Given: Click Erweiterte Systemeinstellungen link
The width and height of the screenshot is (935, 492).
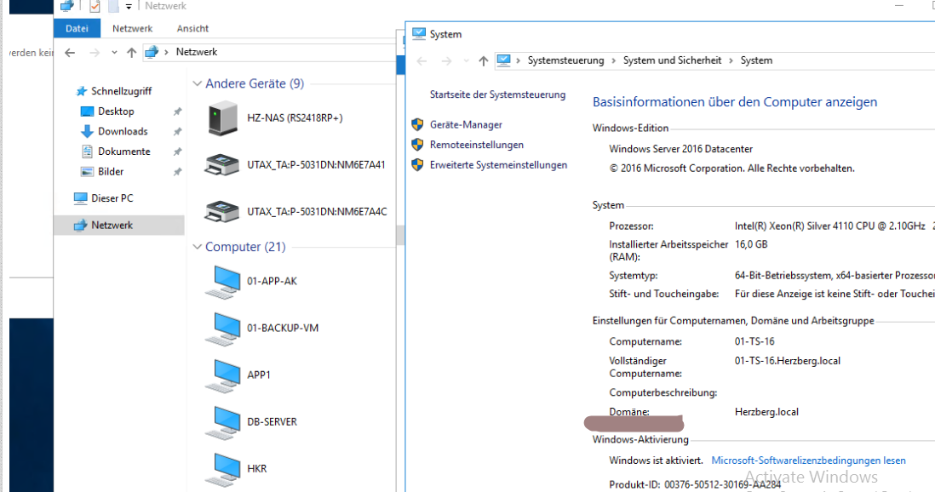Looking at the screenshot, I should (x=498, y=165).
